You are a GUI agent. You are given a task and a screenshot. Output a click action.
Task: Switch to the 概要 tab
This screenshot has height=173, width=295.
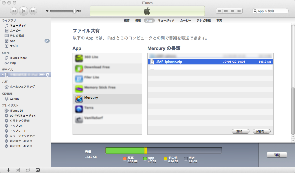tap(127, 21)
